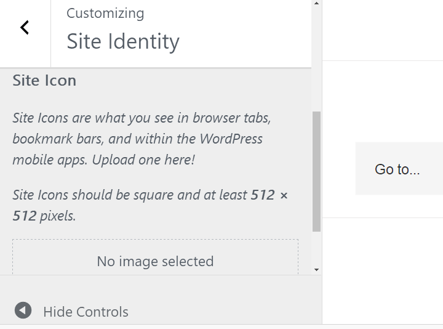Click the bold '512 ×' dimension text
The image size is (443, 329).
tap(269, 195)
